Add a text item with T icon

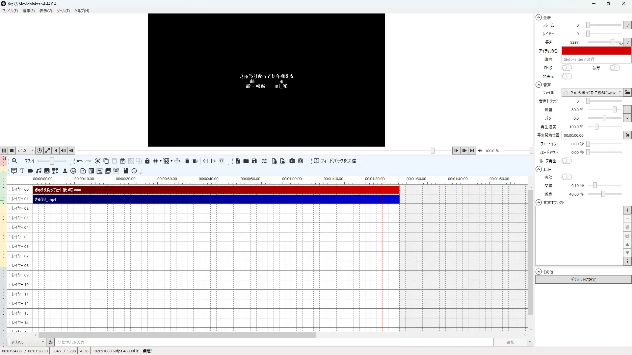[22, 171]
